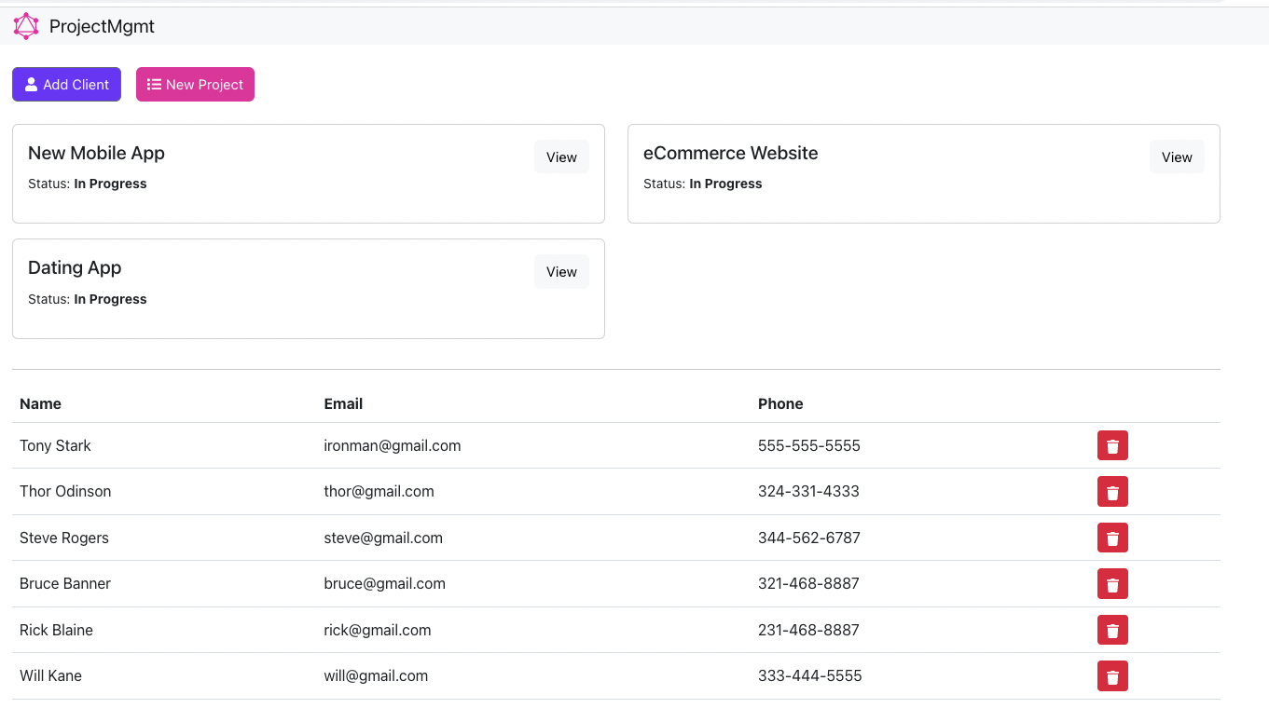The height and width of the screenshot is (722, 1269).
Task: Click the ProjectMgmt graph logo icon
Action: (x=26, y=26)
